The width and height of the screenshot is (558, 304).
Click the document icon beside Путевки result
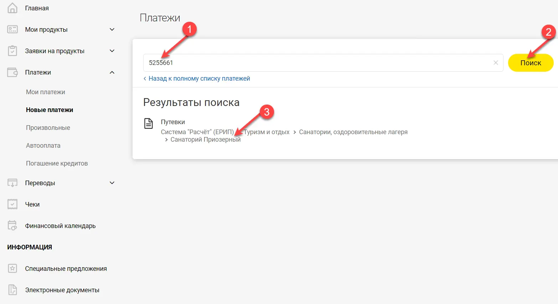tap(148, 123)
